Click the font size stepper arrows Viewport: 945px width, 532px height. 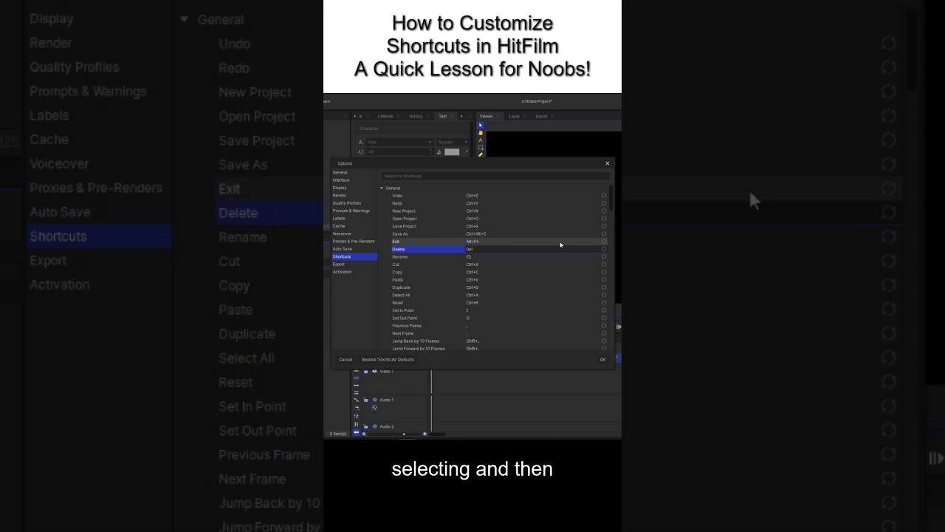(432, 152)
